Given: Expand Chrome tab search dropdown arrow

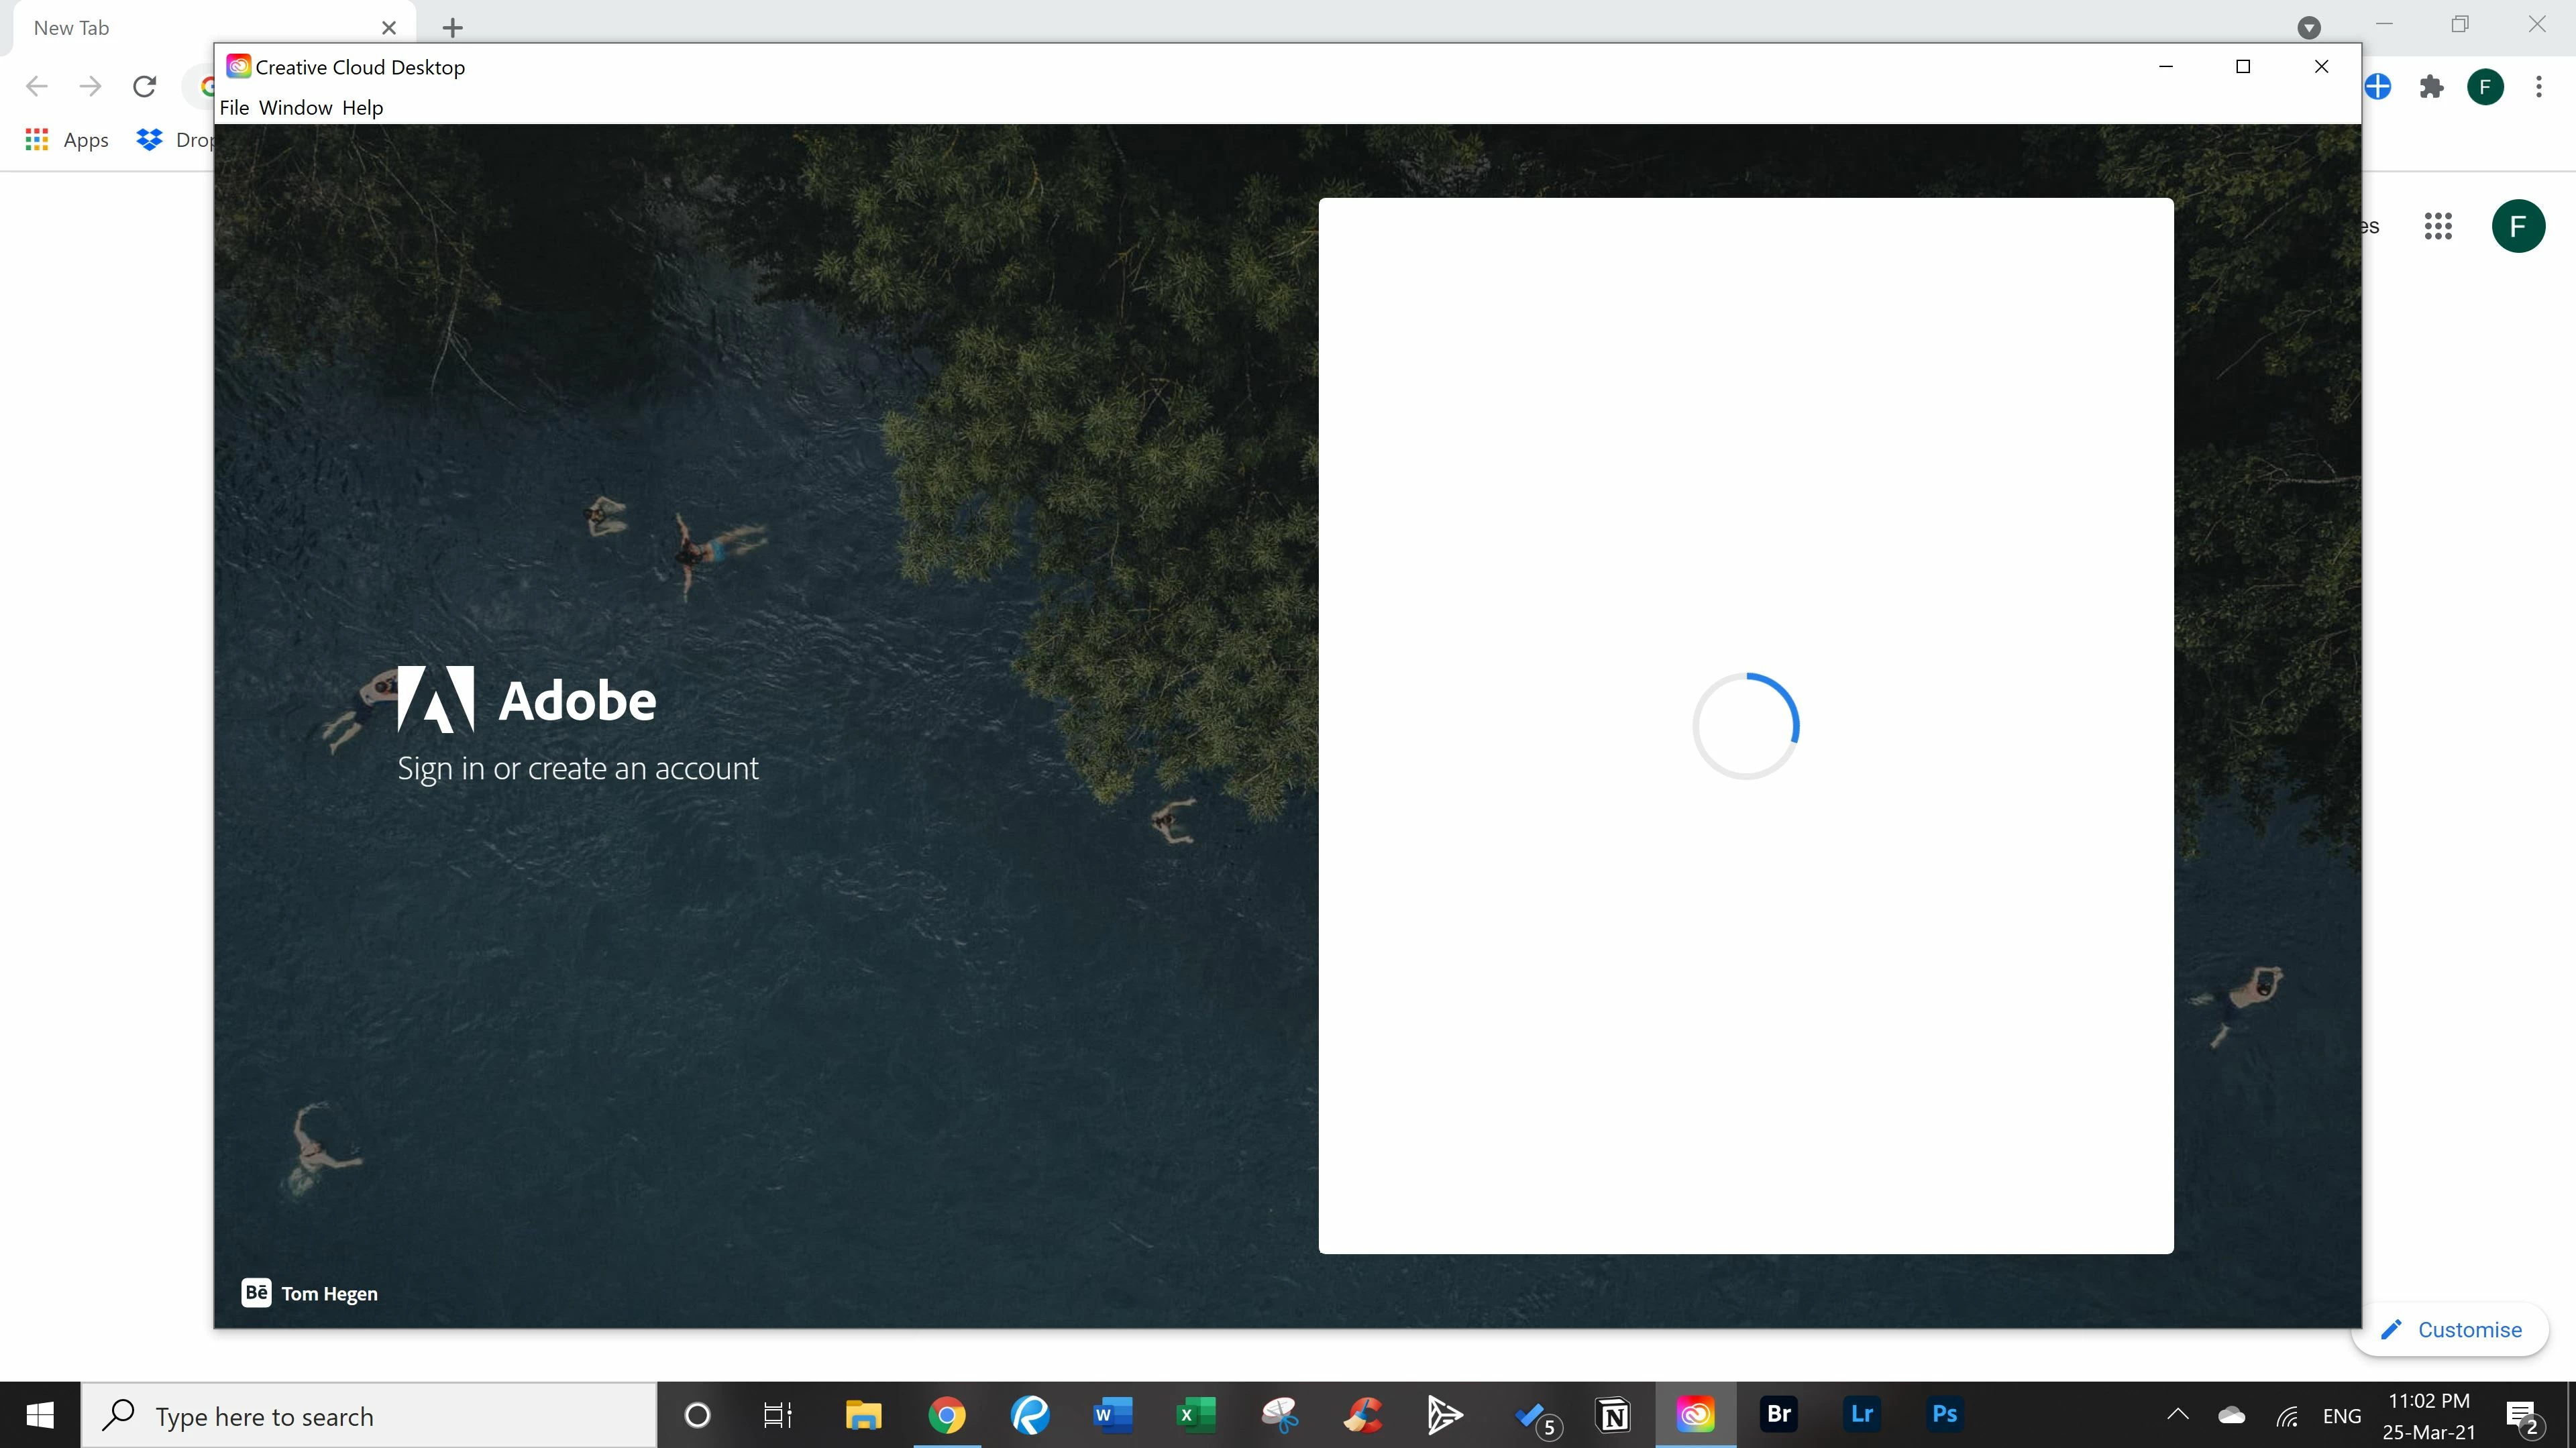Looking at the screenshot, I should (2309, 27).
